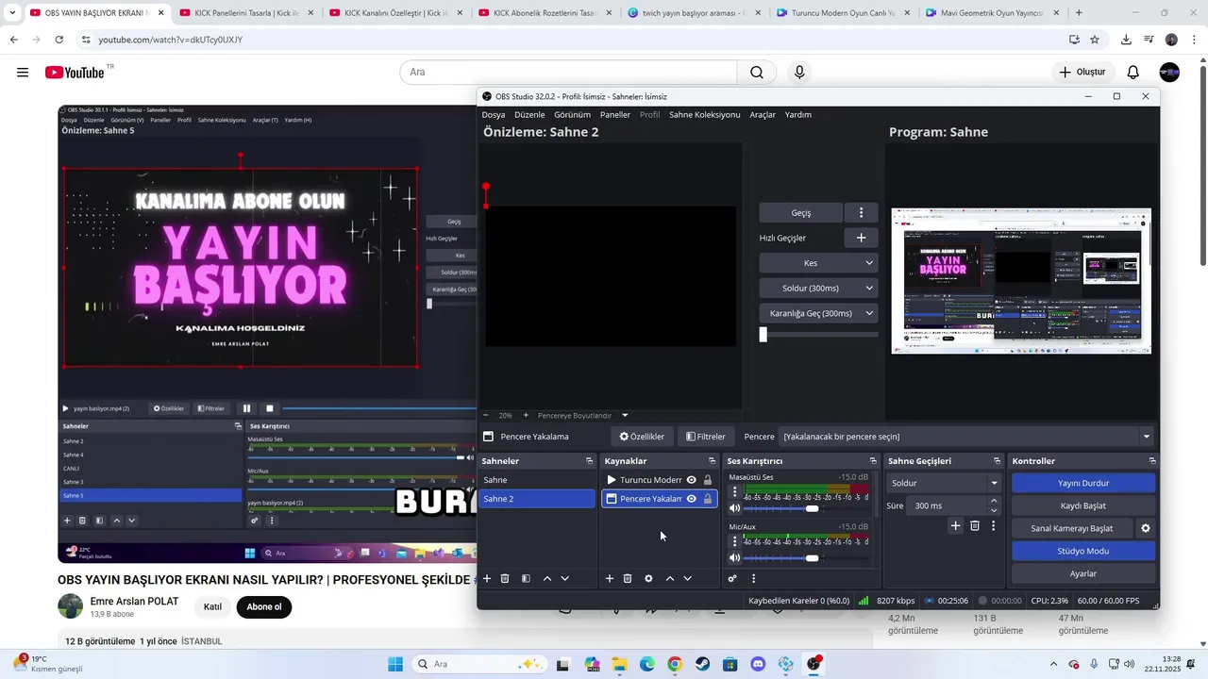Open Ayarlar settings button
This screenshot has height=679, width=1208.
point(1083,573)
